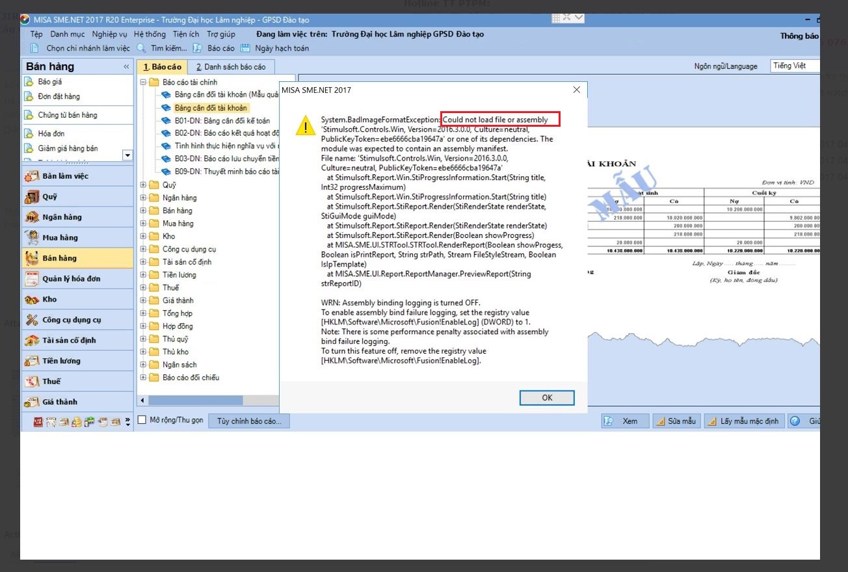Open the Danh mục menu
The width and height of the screenshot is (848, 572).
(x=68, y=34)
